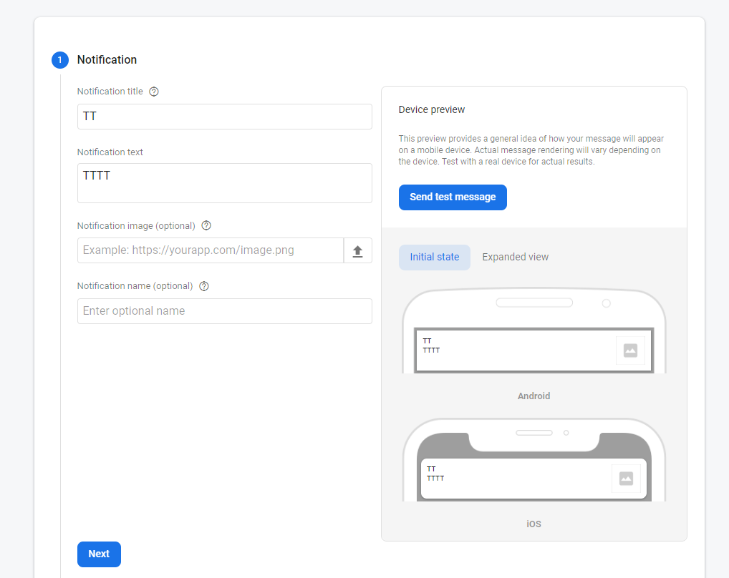Click the image upload arrow icon
The width and height of the screenshot is (729, 578).
pos(358,250)
